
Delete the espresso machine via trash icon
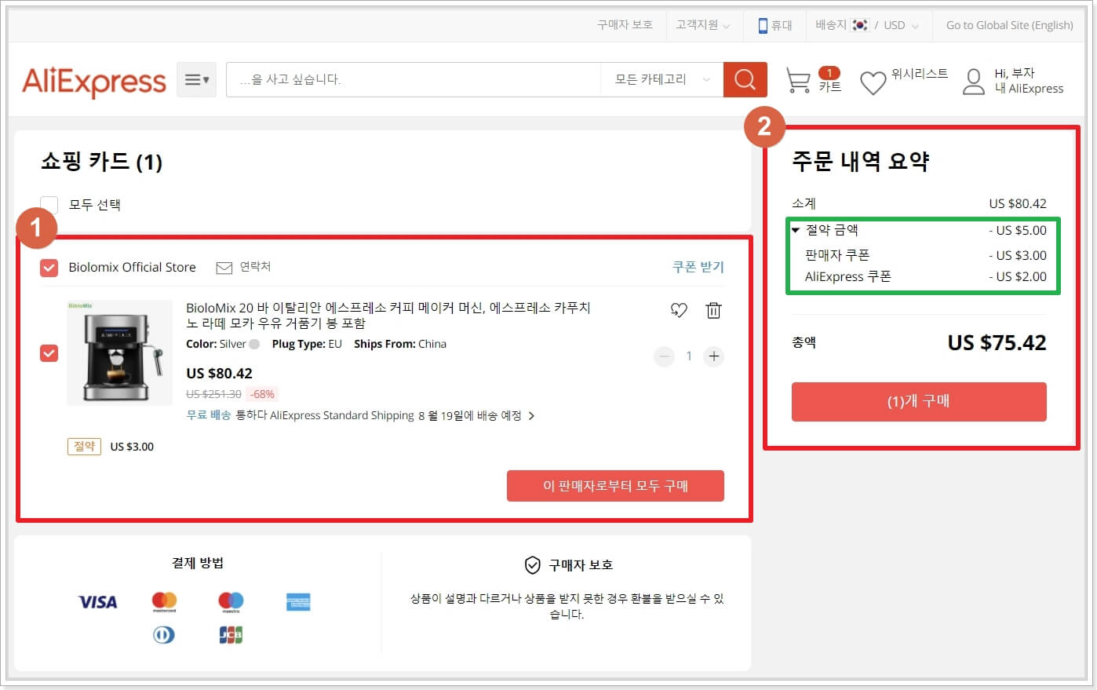(x=713, y=309)
